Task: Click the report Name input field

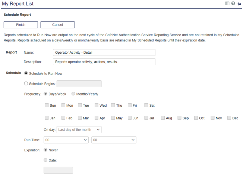Action: [x=104, y=53]
